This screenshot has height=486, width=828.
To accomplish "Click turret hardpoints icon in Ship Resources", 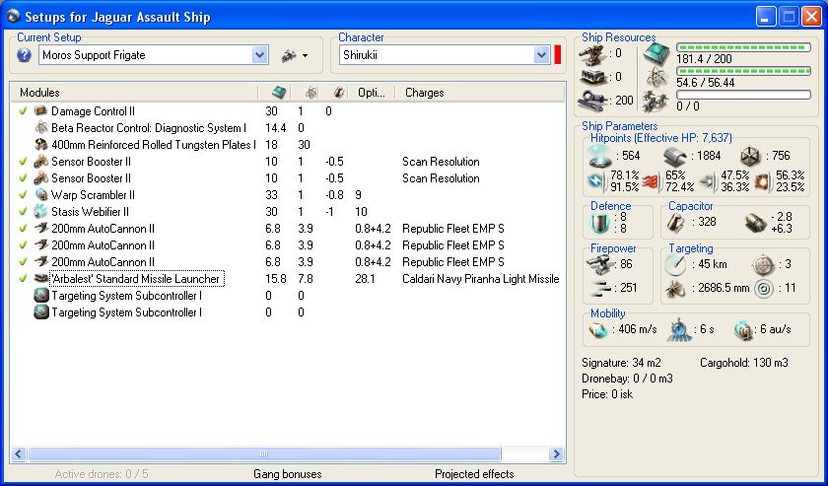I will (592, 53).
